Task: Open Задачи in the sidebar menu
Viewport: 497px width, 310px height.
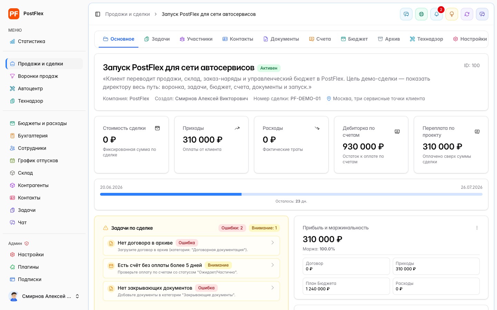Action: (x=44, y=210)
